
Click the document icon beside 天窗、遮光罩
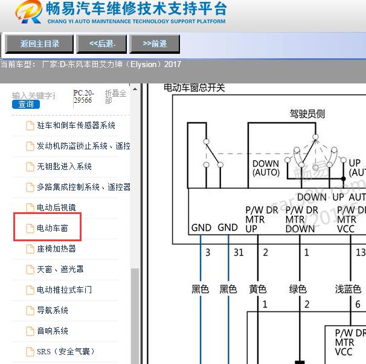(x=30, y=270)
